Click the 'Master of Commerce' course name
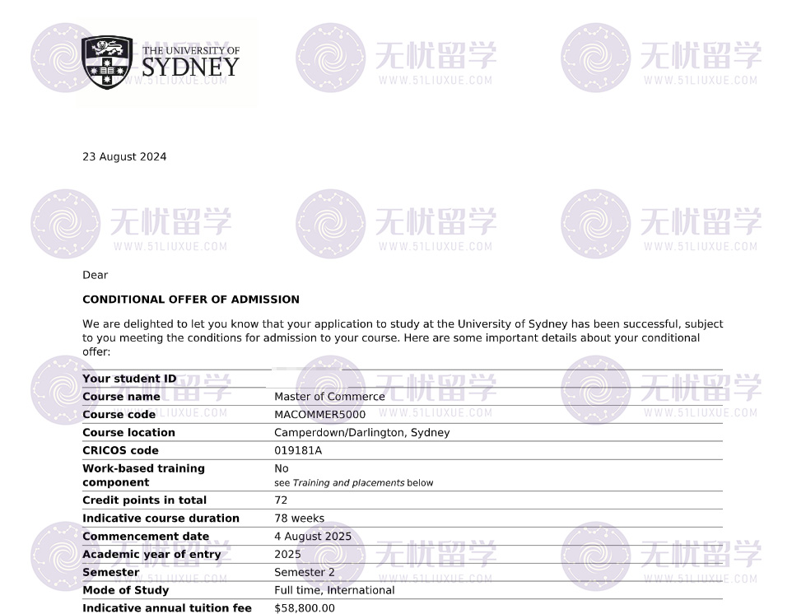 point(329,397)
